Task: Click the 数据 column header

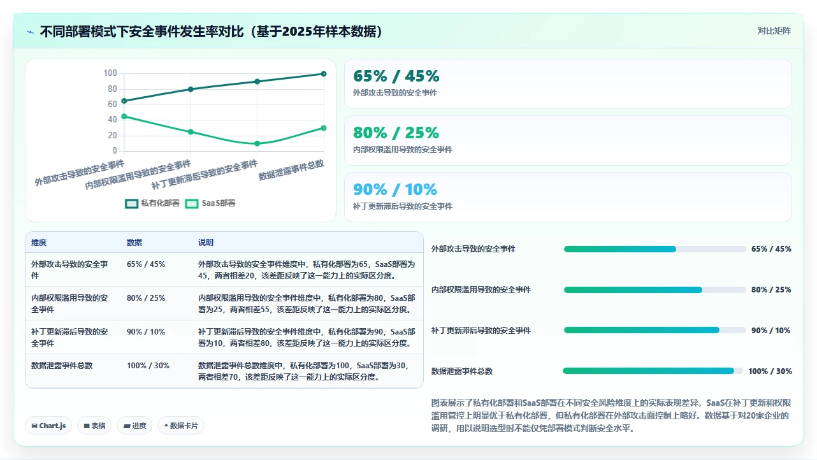Action: click(134, 243)
